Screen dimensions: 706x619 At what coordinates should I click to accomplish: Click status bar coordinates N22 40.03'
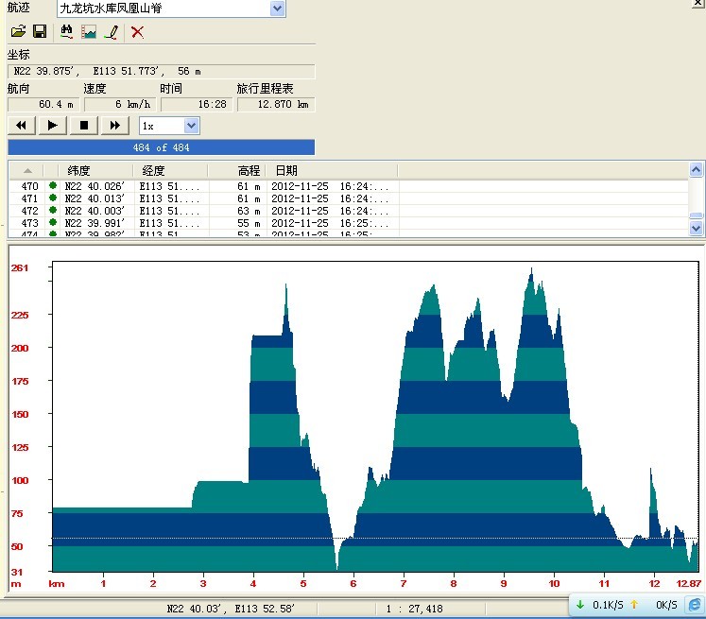(x=231, y=609)
